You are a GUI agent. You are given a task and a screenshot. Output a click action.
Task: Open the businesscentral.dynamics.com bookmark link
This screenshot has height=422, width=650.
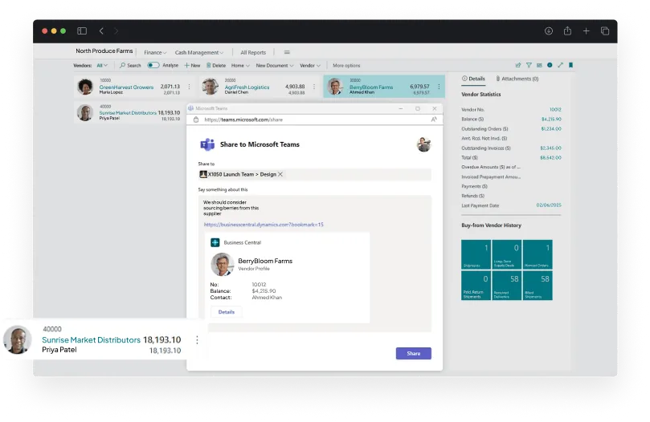point(264,225)
